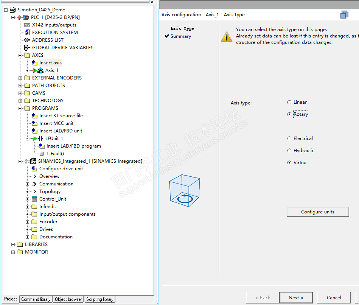Select the Rotary axis type

coord(289,114)
